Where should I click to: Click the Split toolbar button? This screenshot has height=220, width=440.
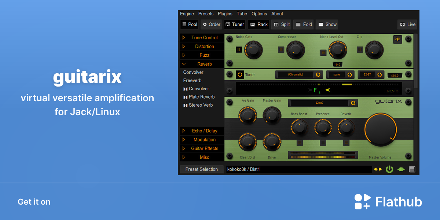click(x=282, y=25)
